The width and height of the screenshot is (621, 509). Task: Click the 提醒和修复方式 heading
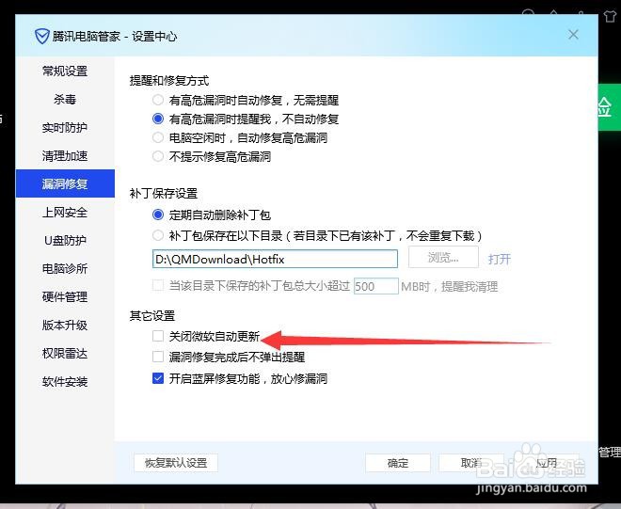(x=169, y=81)
